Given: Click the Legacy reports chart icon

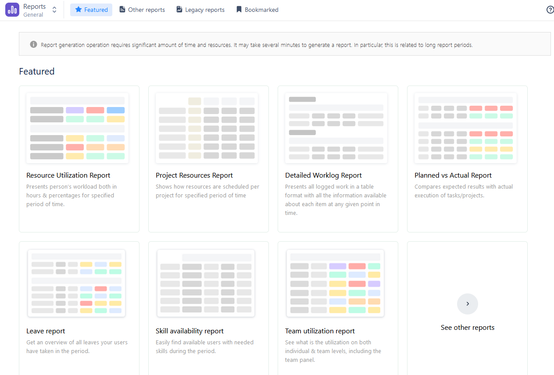Looking at the screenshot, I should (179, 10).
